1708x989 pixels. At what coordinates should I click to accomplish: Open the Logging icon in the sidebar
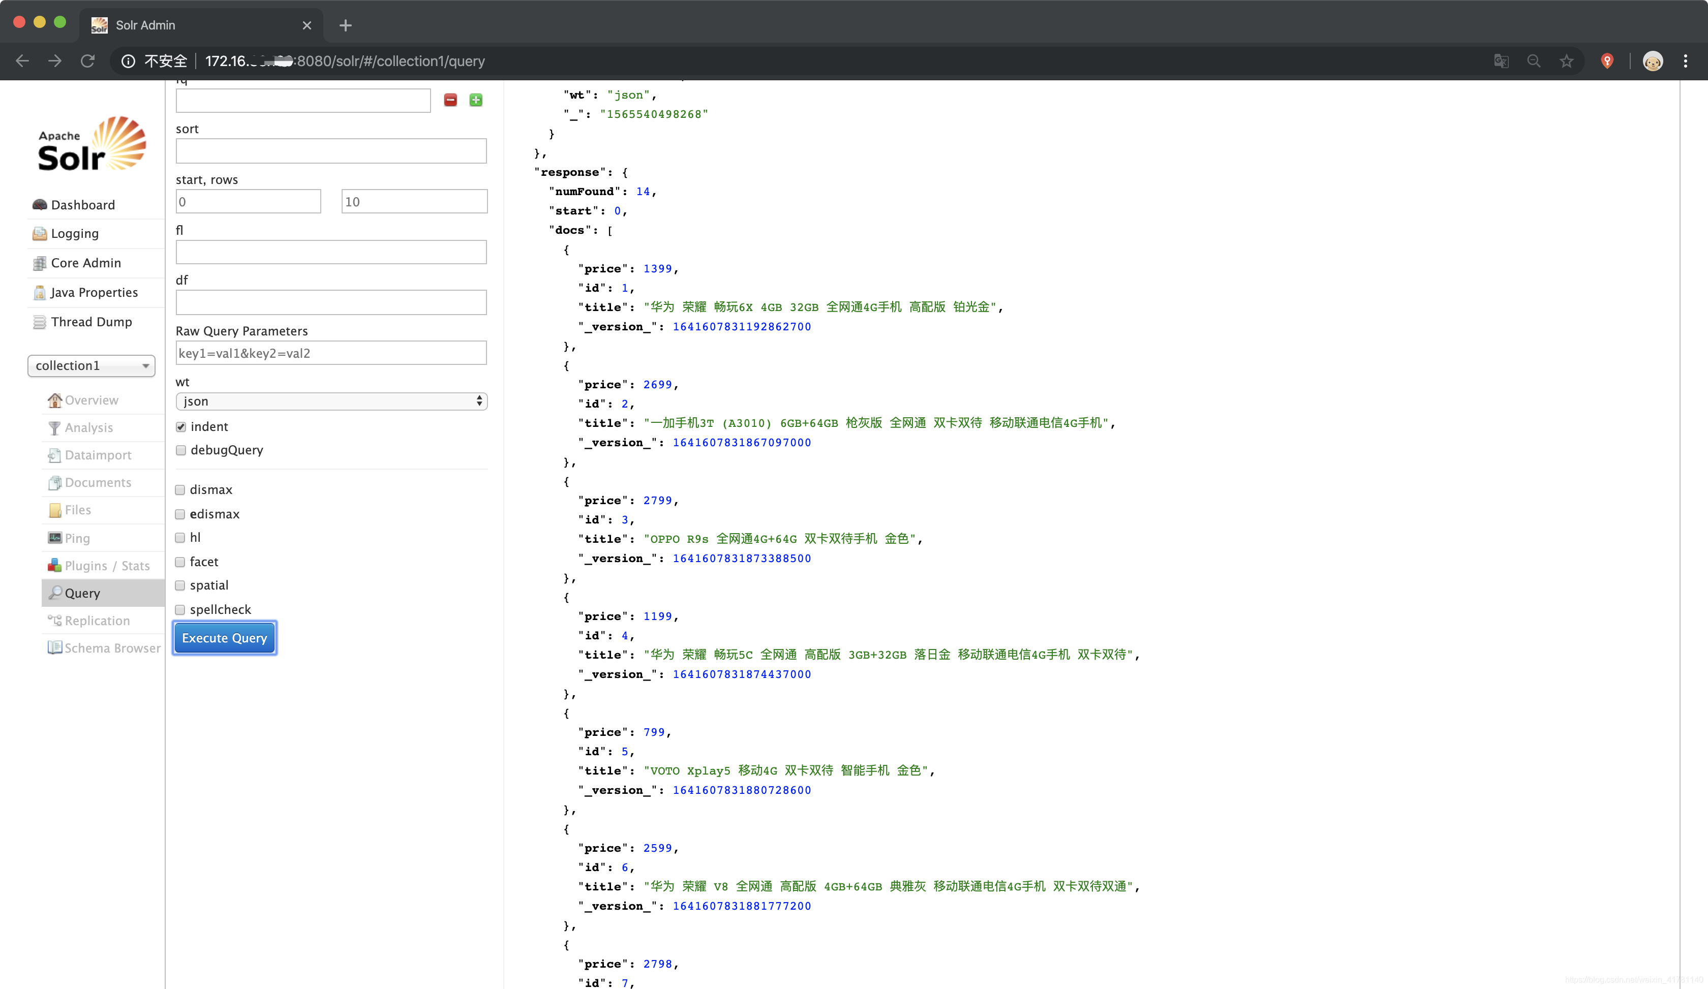40,234
